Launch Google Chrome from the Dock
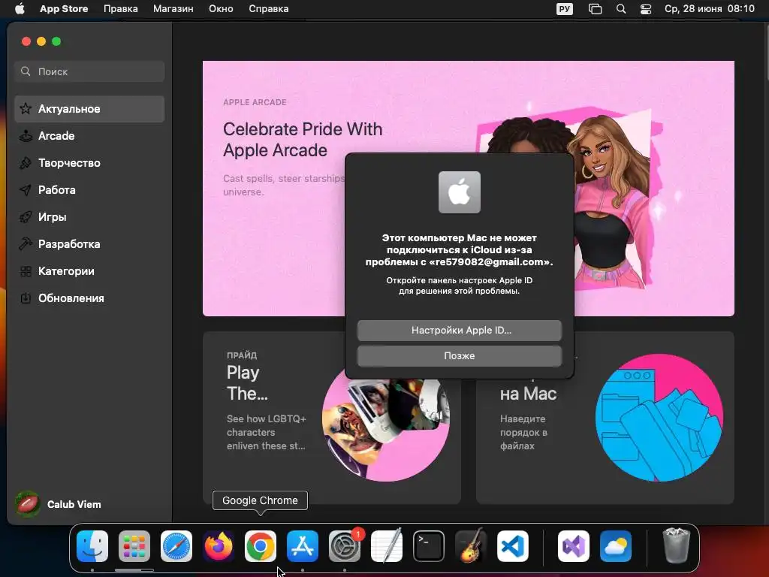 (x=261, y=546)
